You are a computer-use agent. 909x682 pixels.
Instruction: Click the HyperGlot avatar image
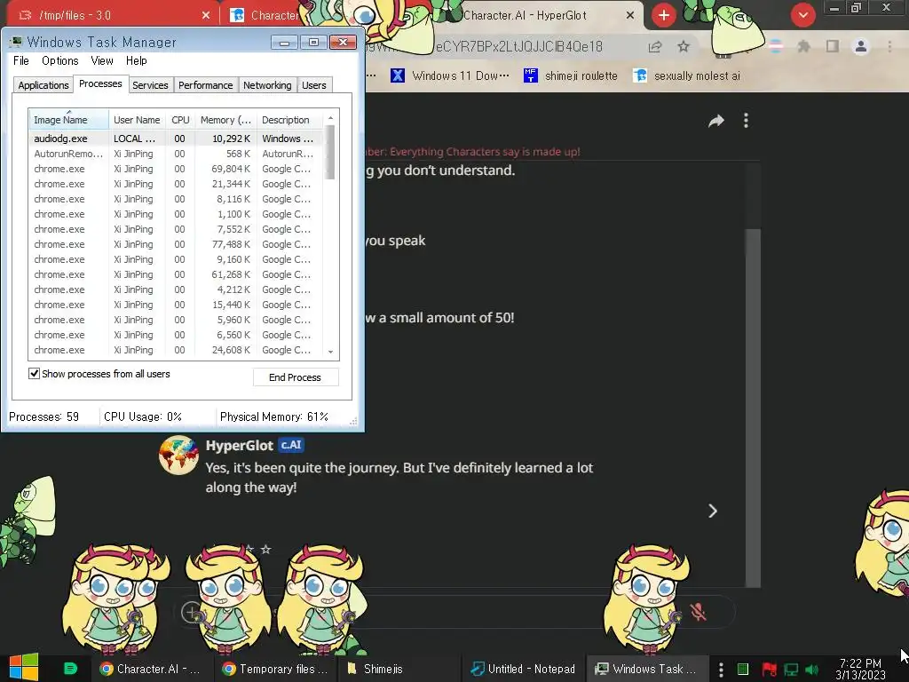point(178,456)
